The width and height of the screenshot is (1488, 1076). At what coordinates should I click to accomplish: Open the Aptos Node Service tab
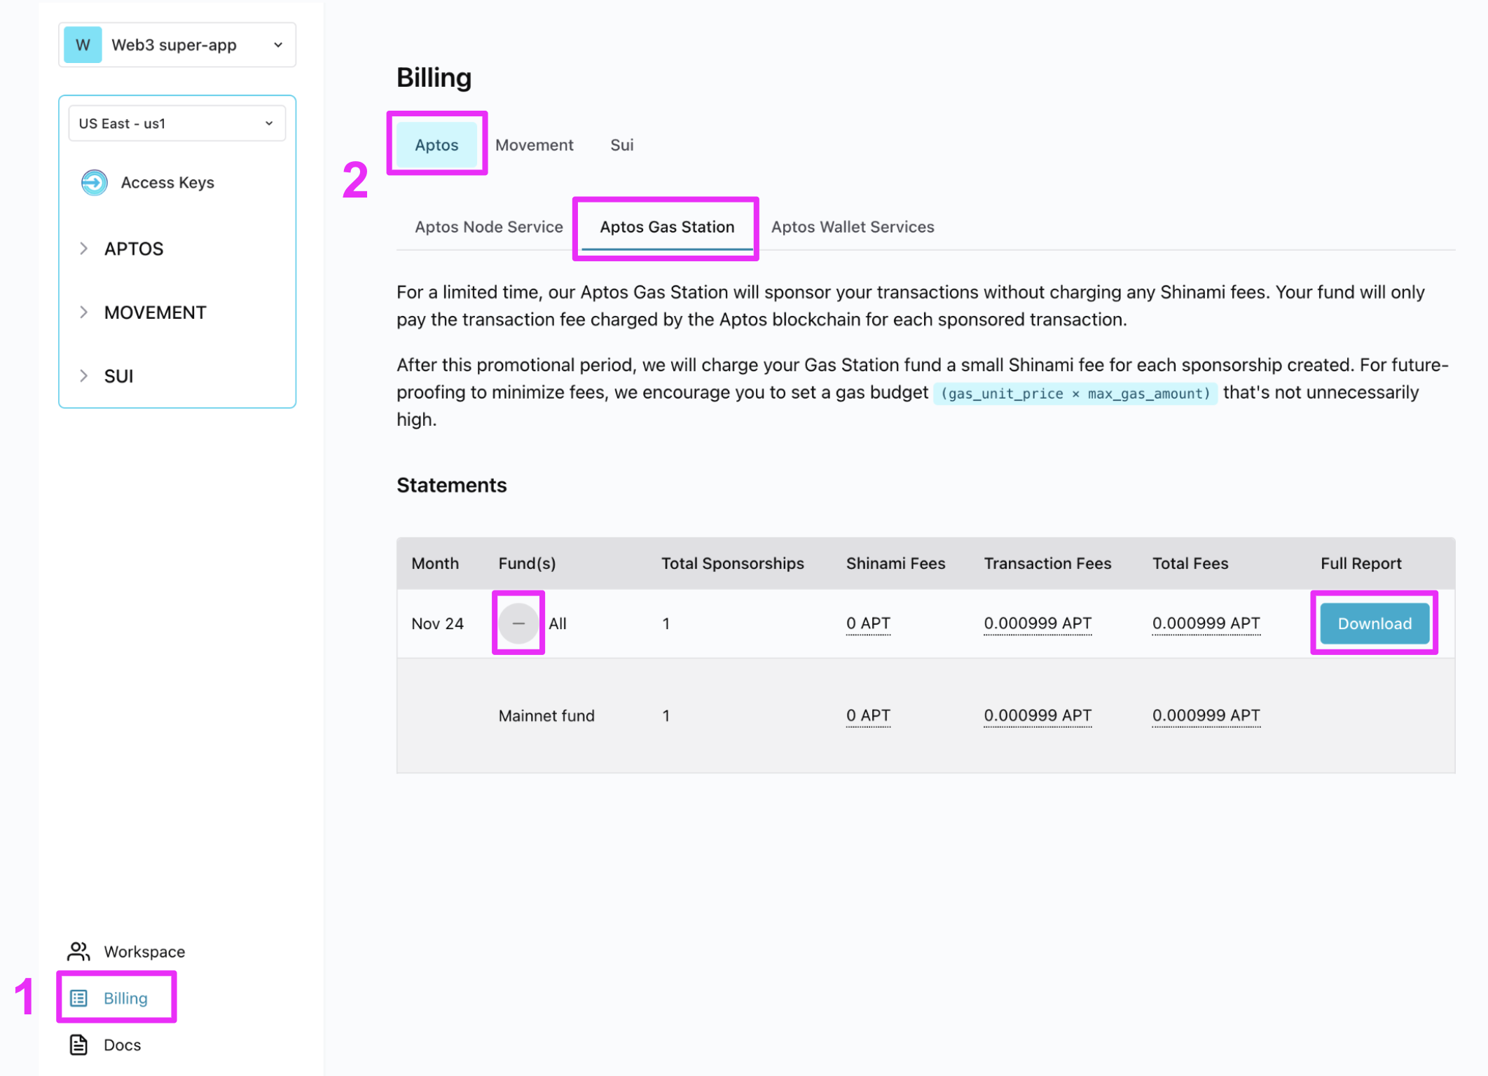488,227
